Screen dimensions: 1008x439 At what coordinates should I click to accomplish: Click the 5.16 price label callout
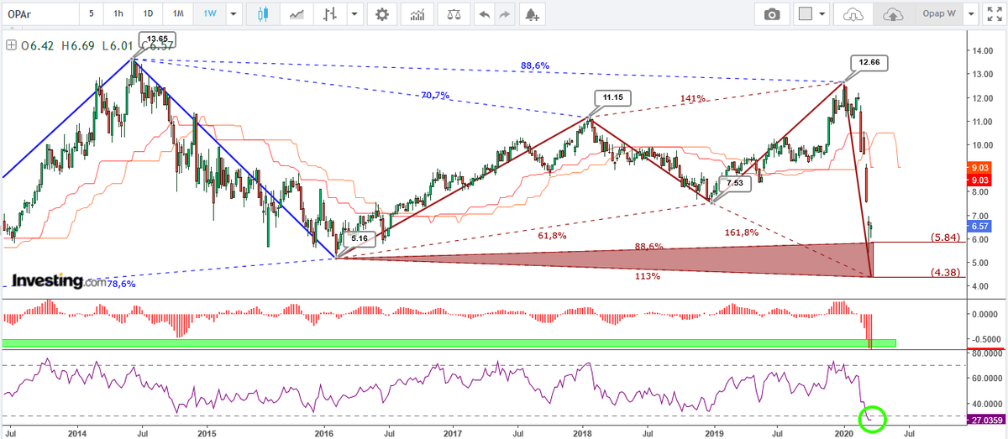point(359,238)
